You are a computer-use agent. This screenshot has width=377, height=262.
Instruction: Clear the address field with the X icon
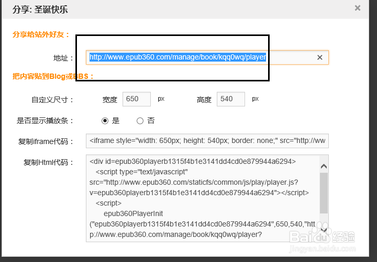click(320, 57)
